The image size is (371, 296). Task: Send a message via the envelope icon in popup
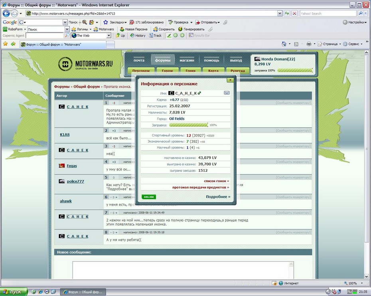227,93
